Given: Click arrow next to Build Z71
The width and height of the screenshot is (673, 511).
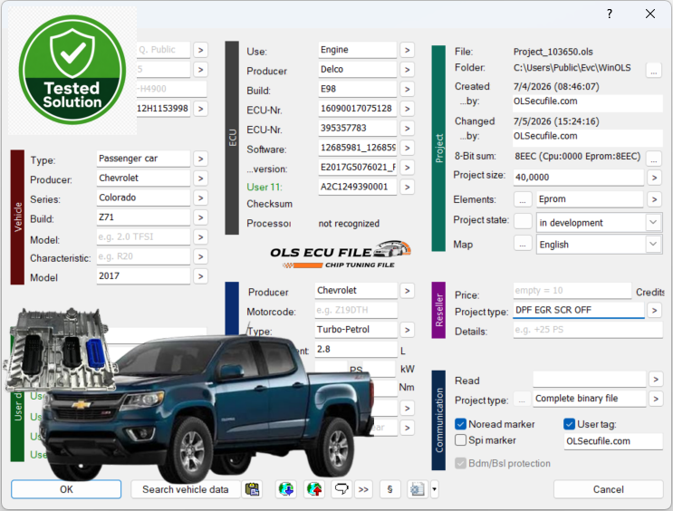Looking at the screenshot, I should coord(200,217).
